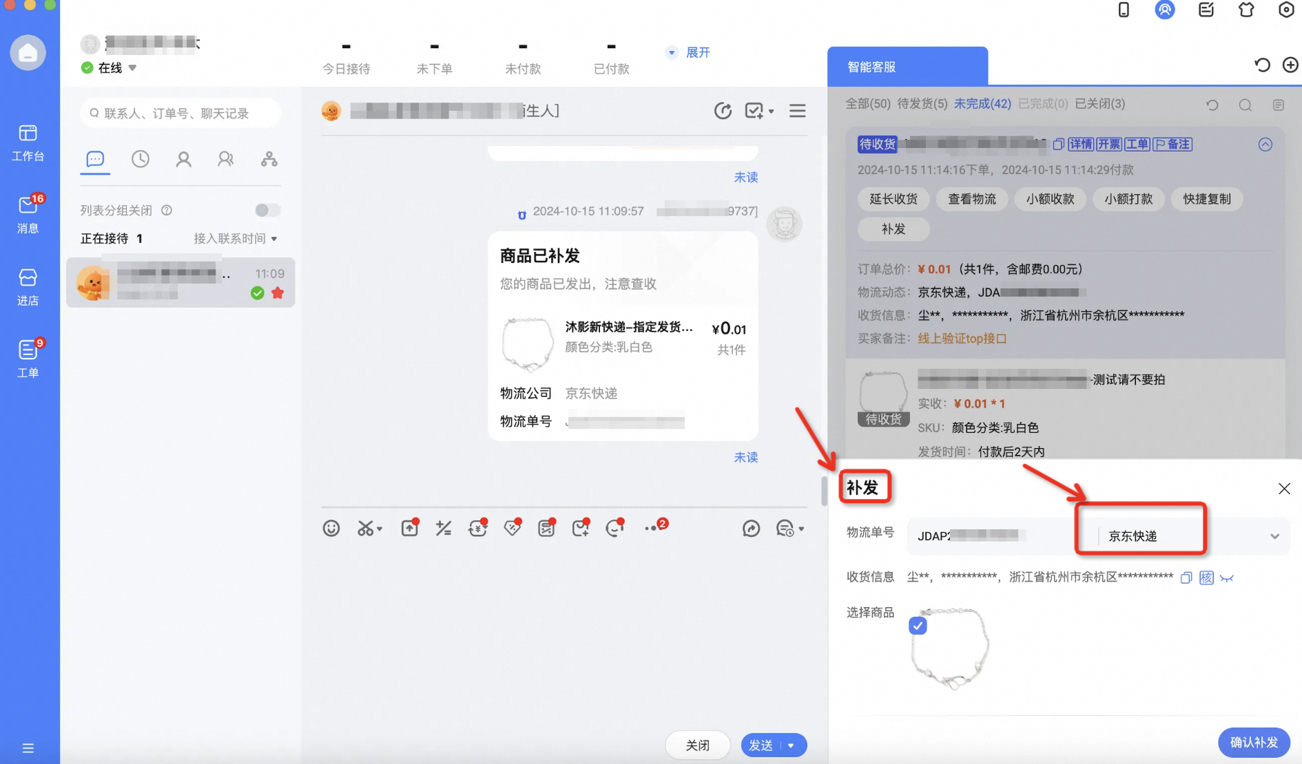The height and width of the screenshot is (764, 1302).
Task: Click the edit note icon in top bar
Action: (x=1206, y=10)
